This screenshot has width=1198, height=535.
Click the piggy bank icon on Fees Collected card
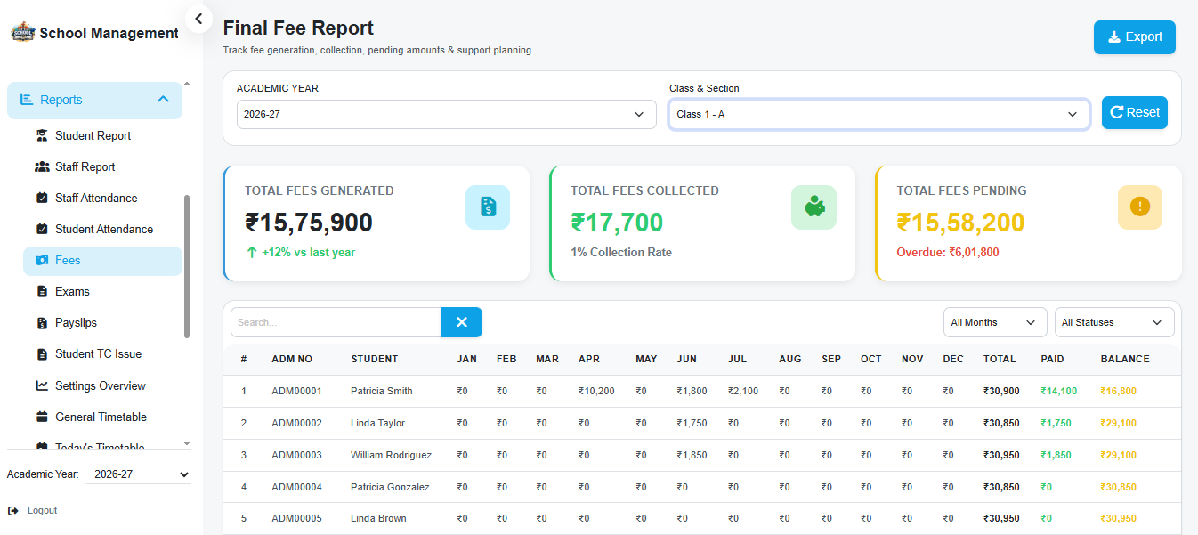(x=814, y=207)
